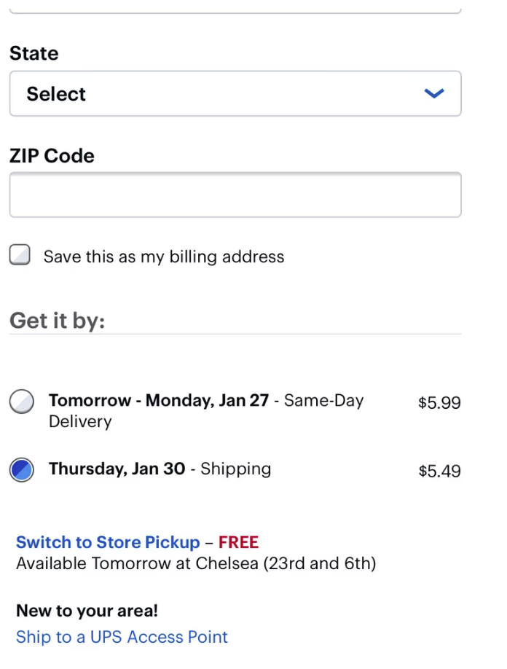Click the 'Available Tomorrow at Chelsea' text
Screen dimensions: 507x669
click(x=196, y=563)
